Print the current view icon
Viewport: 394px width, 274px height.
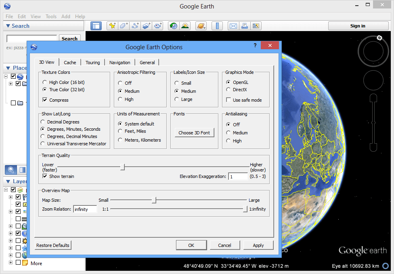point(245,26)
